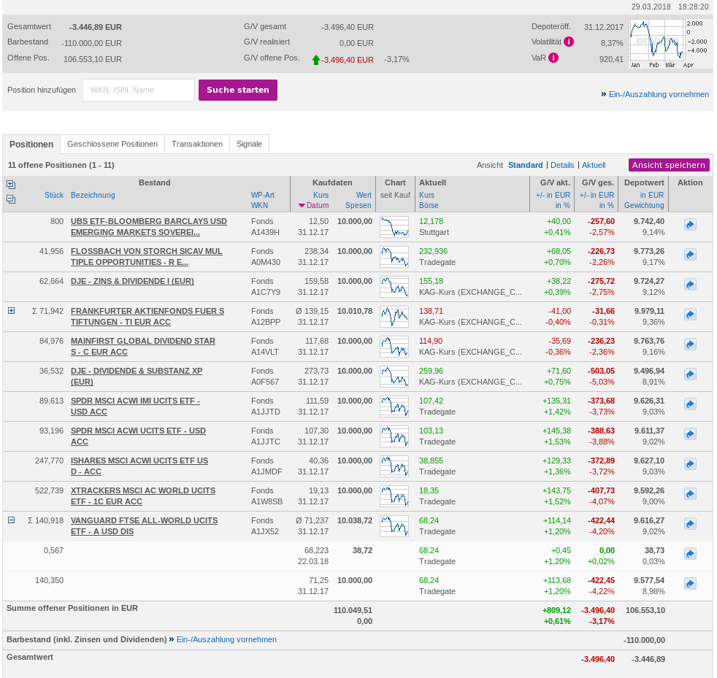Viewport: 717px width, 678px height.
Task: Collapse the Vanguard FTSE All-World sub-positions
Action: 12,520
